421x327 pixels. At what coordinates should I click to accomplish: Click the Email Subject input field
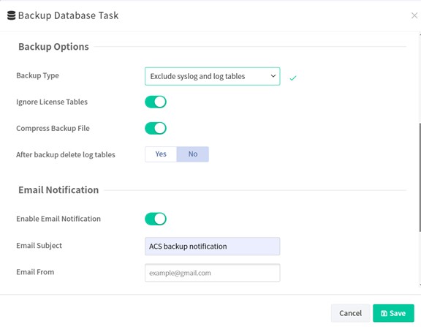[x=213, y=246]
